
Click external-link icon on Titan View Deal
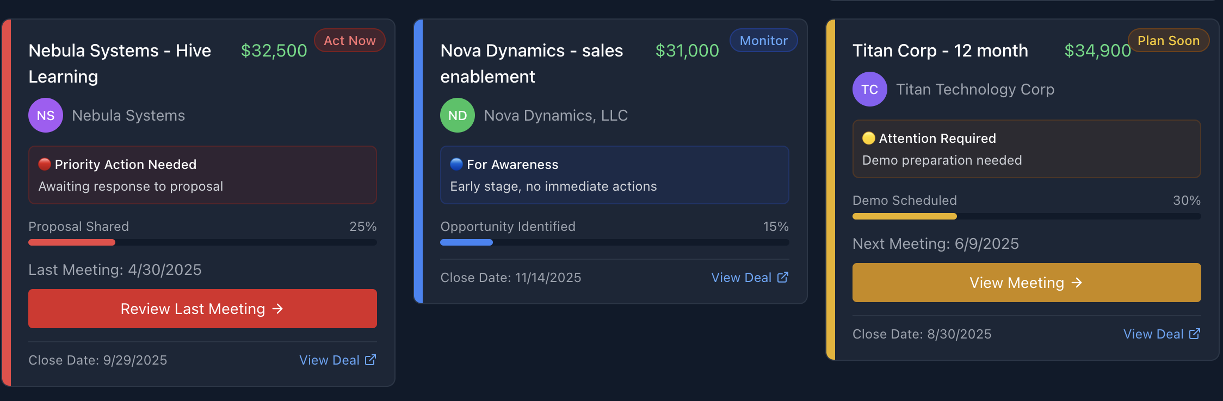tap(1195, 334)
